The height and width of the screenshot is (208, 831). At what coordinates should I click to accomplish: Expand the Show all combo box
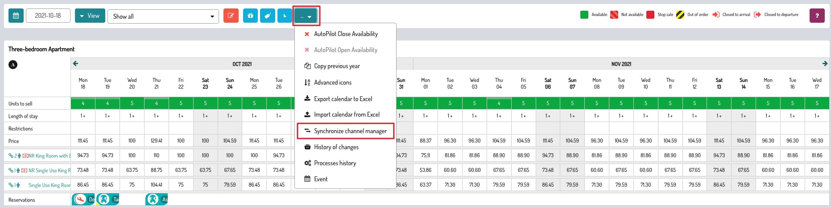coord(163,16)
